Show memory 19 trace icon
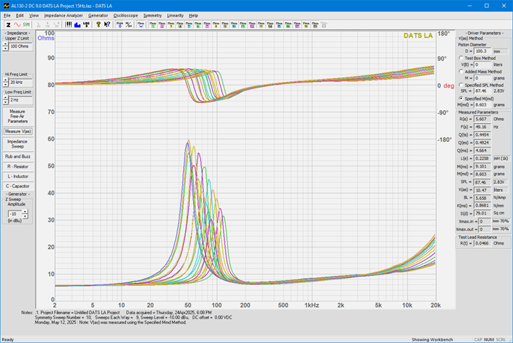 [x=315, y=25]
